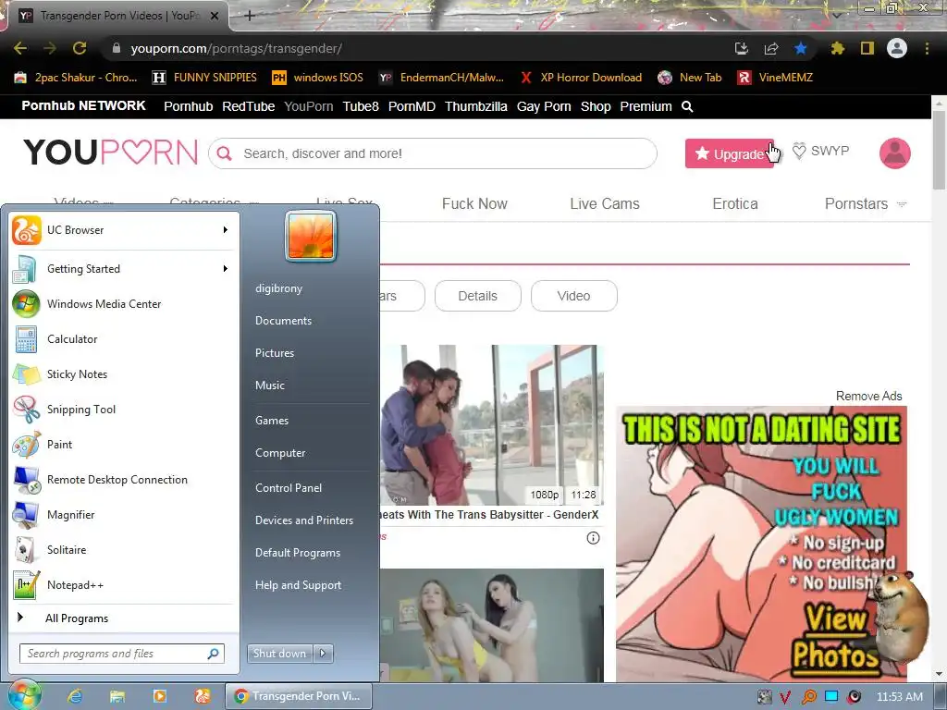Open Documents in the Start menu
Viewport: 947px width, 710px height.
283,321
